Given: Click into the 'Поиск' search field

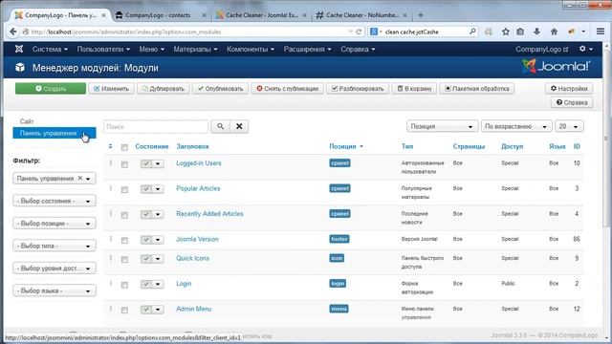Looking at the screenshot, I should 156,126.
